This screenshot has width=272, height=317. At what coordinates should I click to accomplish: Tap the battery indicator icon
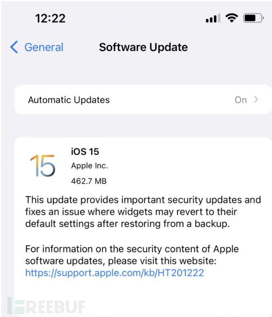click(253, 18)
